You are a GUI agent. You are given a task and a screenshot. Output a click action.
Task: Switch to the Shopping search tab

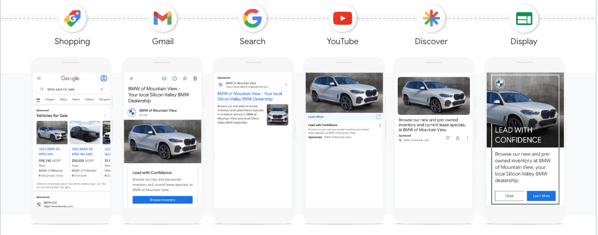pos(105,99)
